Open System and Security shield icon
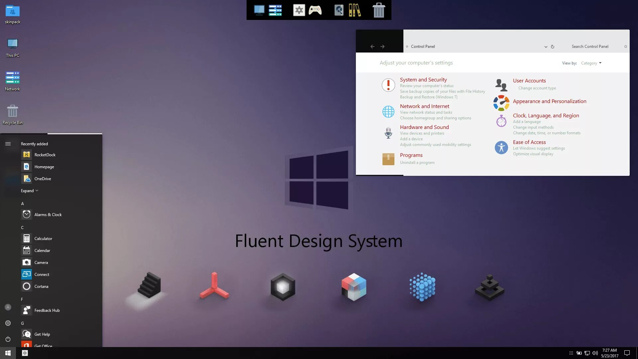The image size is (638, 359). pos(388,85)
